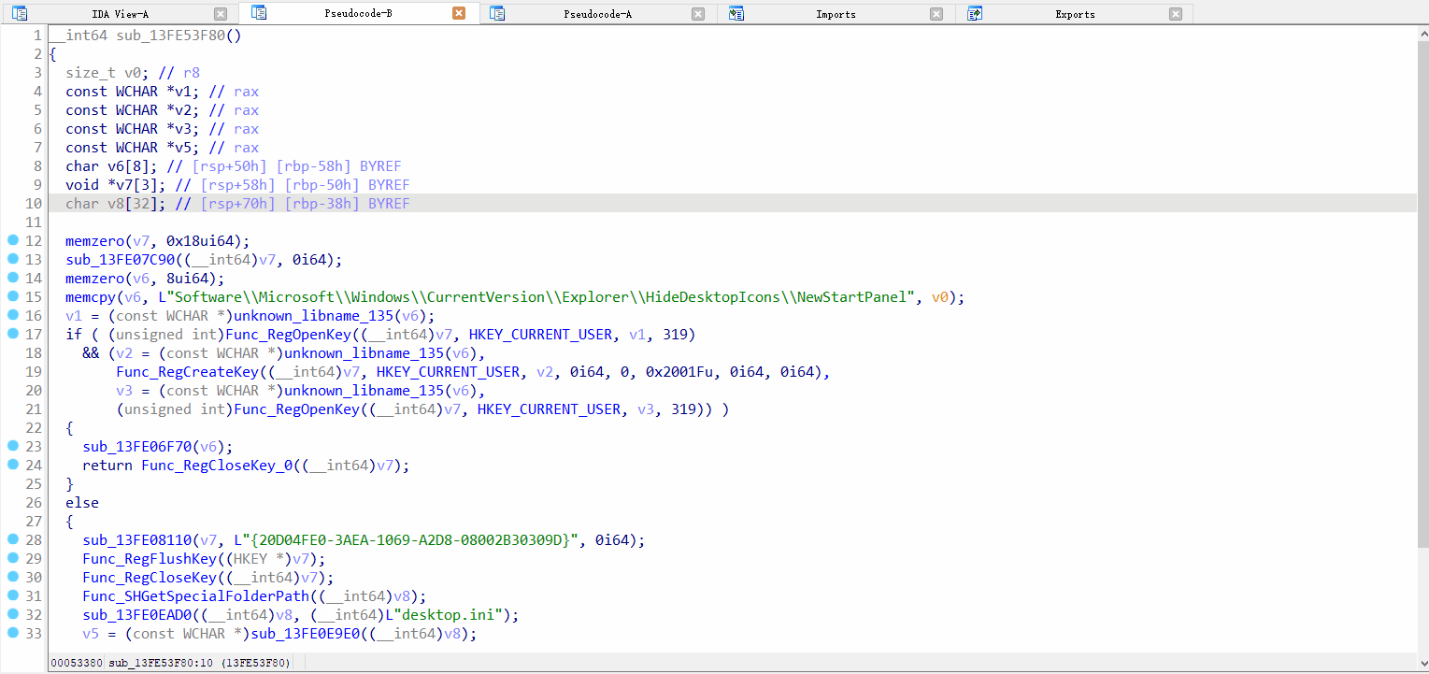Switch to the Exports tab
Image resolution: width=1429 pixels, height=674 pixels.
1075,13
